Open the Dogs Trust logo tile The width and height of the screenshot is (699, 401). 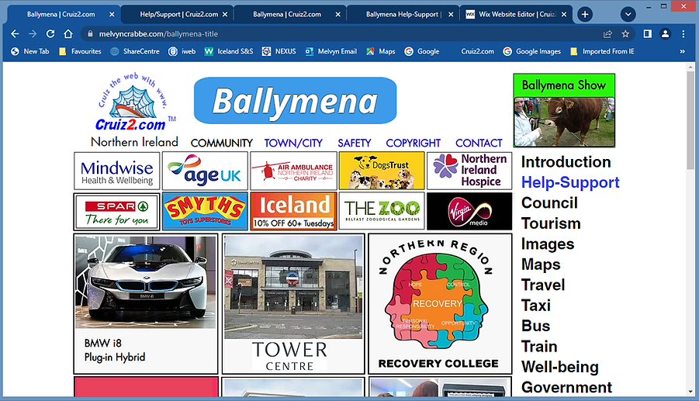(382, 171)
